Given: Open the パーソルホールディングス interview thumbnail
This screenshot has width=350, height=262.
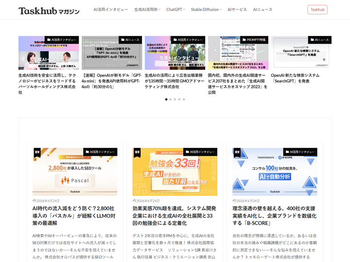Looking at the screenshot, I should click(49, 53).
